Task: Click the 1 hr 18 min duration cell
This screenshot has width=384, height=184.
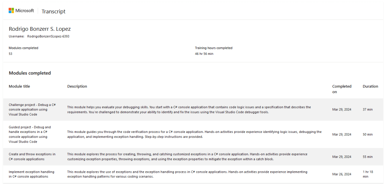Action: (368, 174)
